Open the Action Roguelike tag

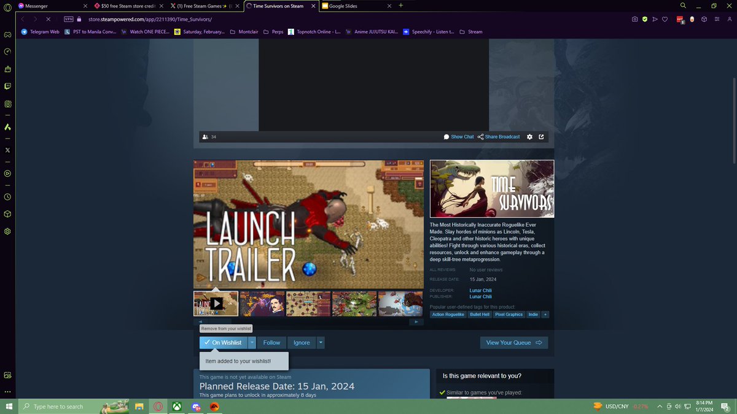pos(448,315)
